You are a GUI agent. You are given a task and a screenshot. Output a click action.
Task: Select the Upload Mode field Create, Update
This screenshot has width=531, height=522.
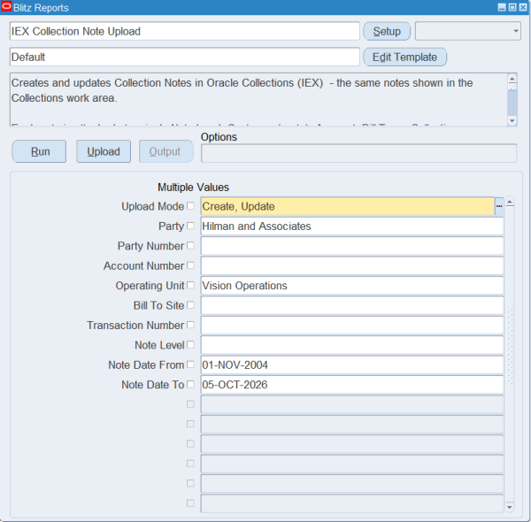click(348, 206)
